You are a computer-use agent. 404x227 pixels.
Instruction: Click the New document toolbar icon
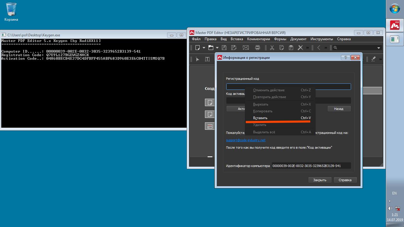coord(197,48)
